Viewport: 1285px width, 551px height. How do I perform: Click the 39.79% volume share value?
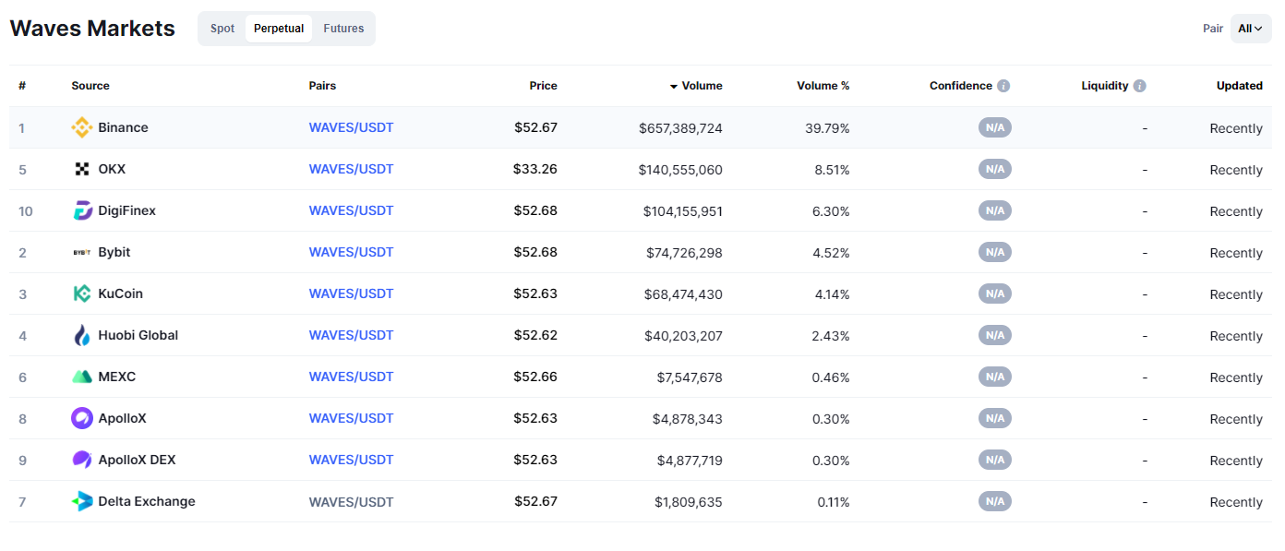[827, 128]
